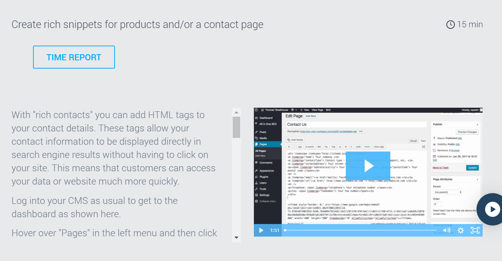The height and width of the screenshot is (261, 502).
Task: Click the text panel scrollbar down arrow
Action: [236, 237]
